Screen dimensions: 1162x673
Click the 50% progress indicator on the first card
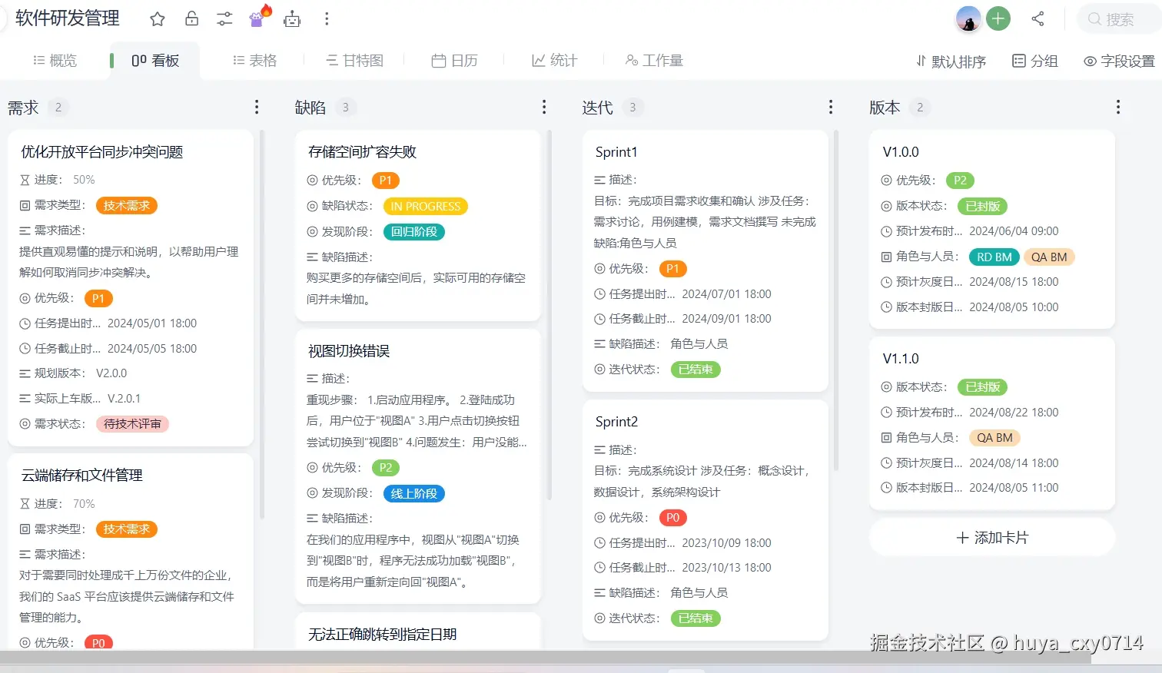[x=82, y=179]
